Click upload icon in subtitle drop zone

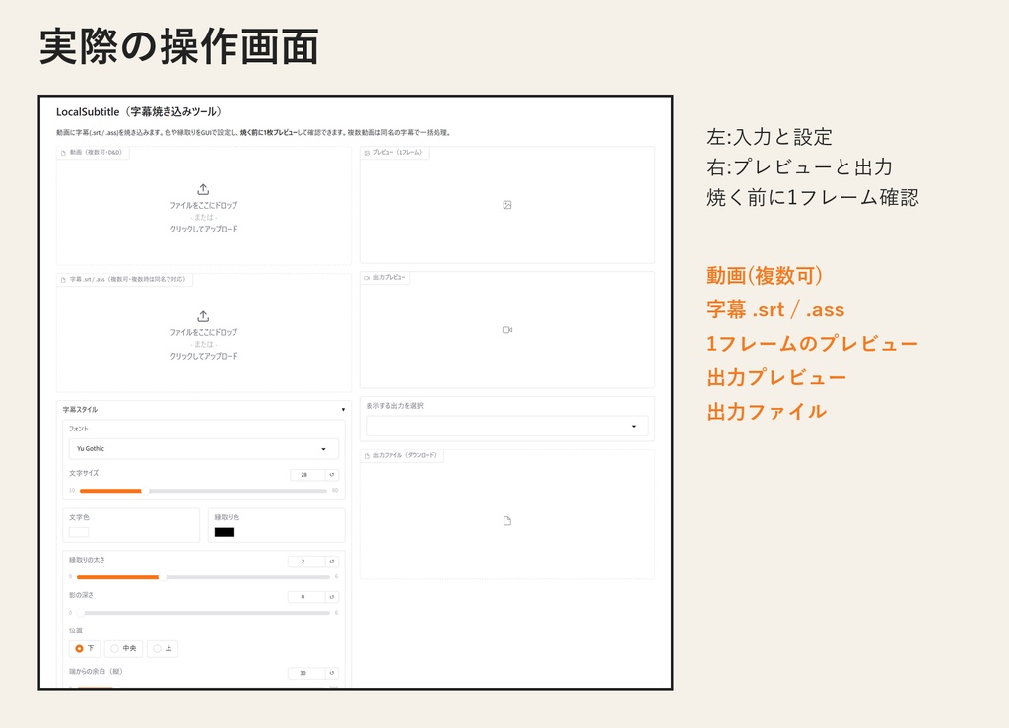(203, 316)
